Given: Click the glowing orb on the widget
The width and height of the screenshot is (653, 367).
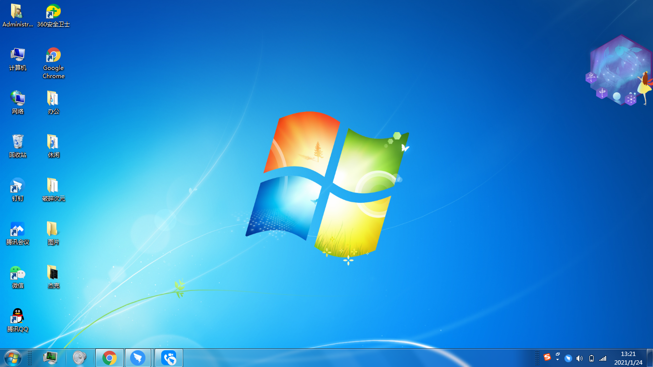Looking at the screenshot, I should point(617,96).
